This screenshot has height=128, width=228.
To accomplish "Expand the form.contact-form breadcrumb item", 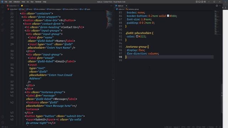I will click(71, 9).
